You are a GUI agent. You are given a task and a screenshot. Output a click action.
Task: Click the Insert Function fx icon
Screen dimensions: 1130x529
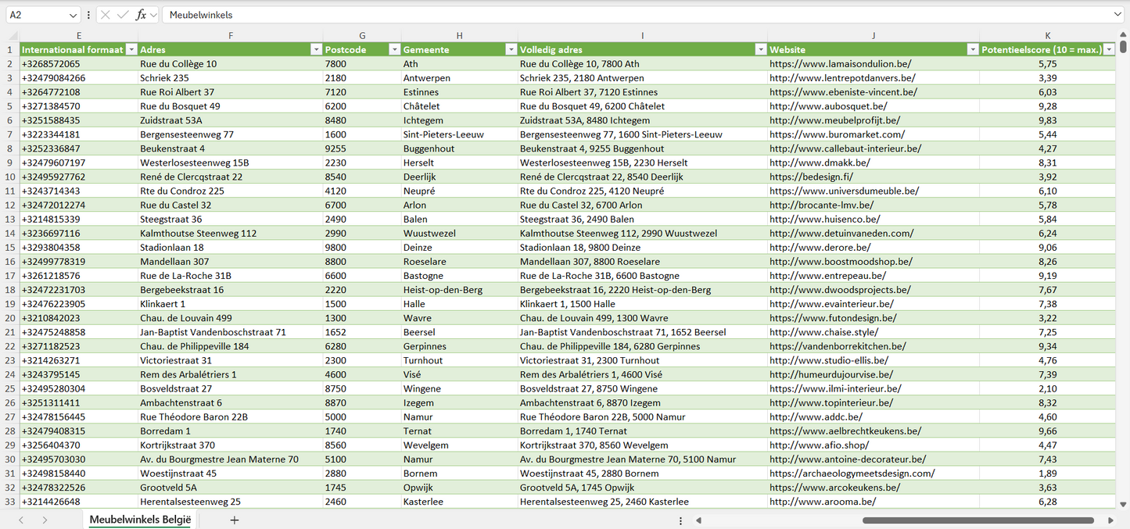click(141, 15)
